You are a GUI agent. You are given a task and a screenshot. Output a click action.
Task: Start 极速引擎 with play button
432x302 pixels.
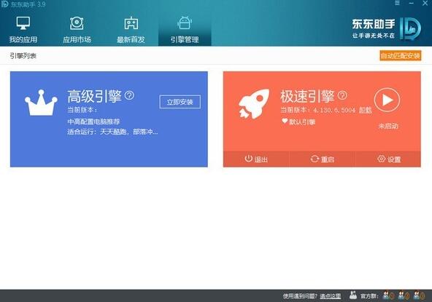[387, 100]
